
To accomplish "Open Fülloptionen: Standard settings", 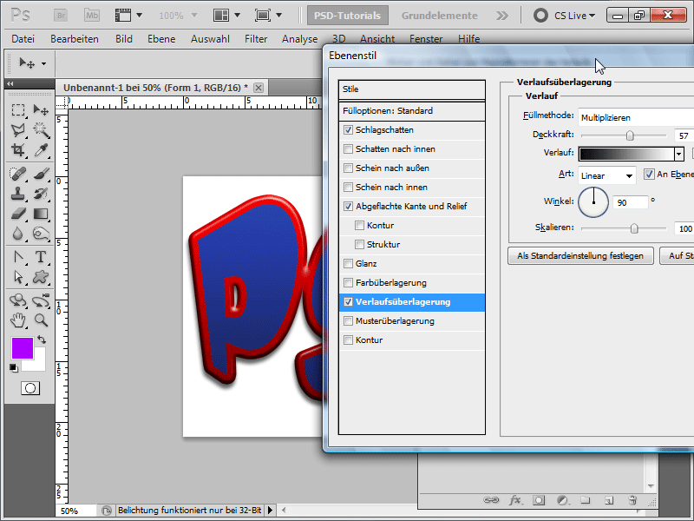I will (x=411, y=111).
